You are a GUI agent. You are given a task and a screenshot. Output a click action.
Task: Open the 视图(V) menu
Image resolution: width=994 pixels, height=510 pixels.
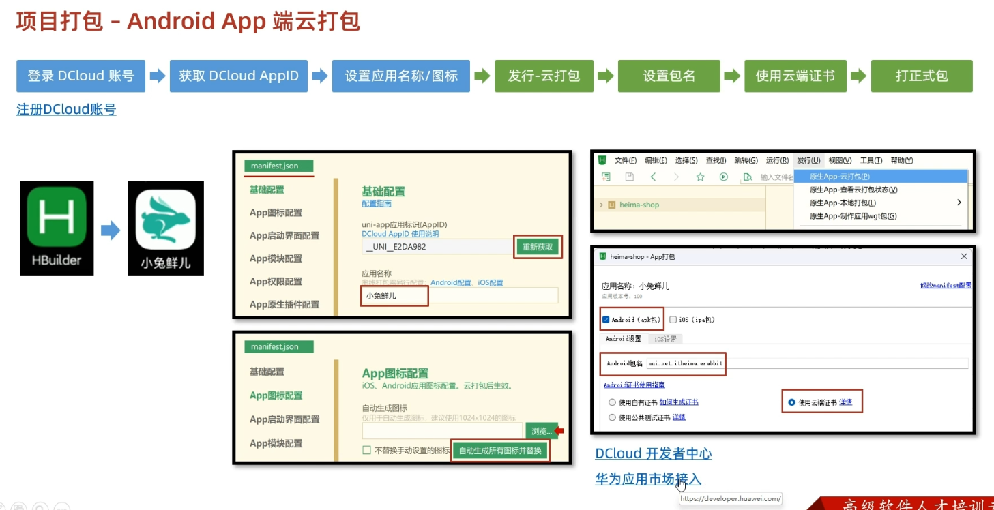point(840,160)
